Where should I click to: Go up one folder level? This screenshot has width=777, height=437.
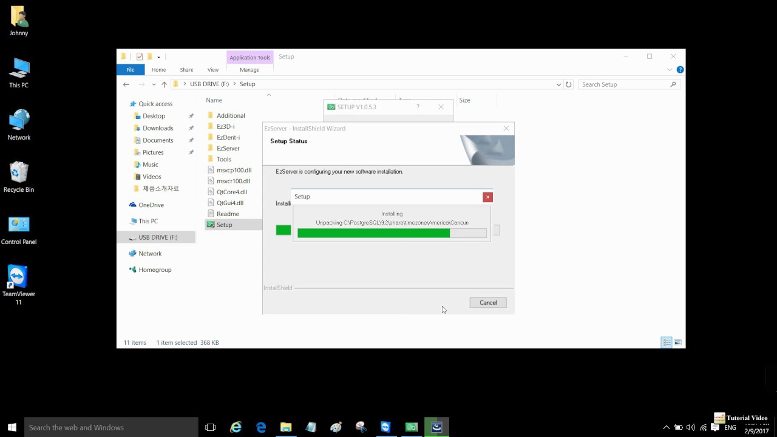[x=164, y=84]
